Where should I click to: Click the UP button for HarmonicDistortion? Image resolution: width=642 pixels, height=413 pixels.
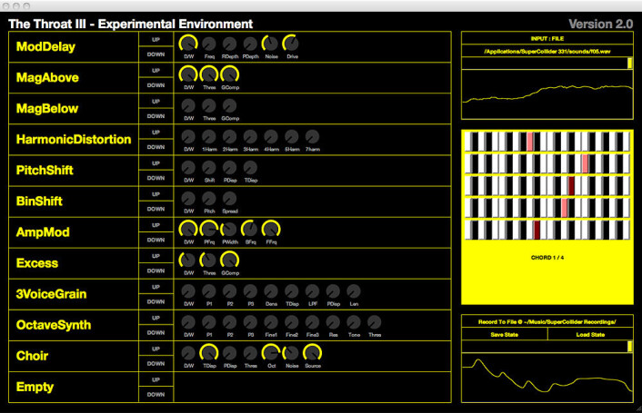[x=156, y=133]
